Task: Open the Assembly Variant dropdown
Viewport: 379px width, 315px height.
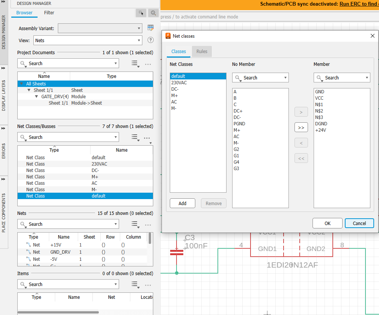Action: click(139, 28)
